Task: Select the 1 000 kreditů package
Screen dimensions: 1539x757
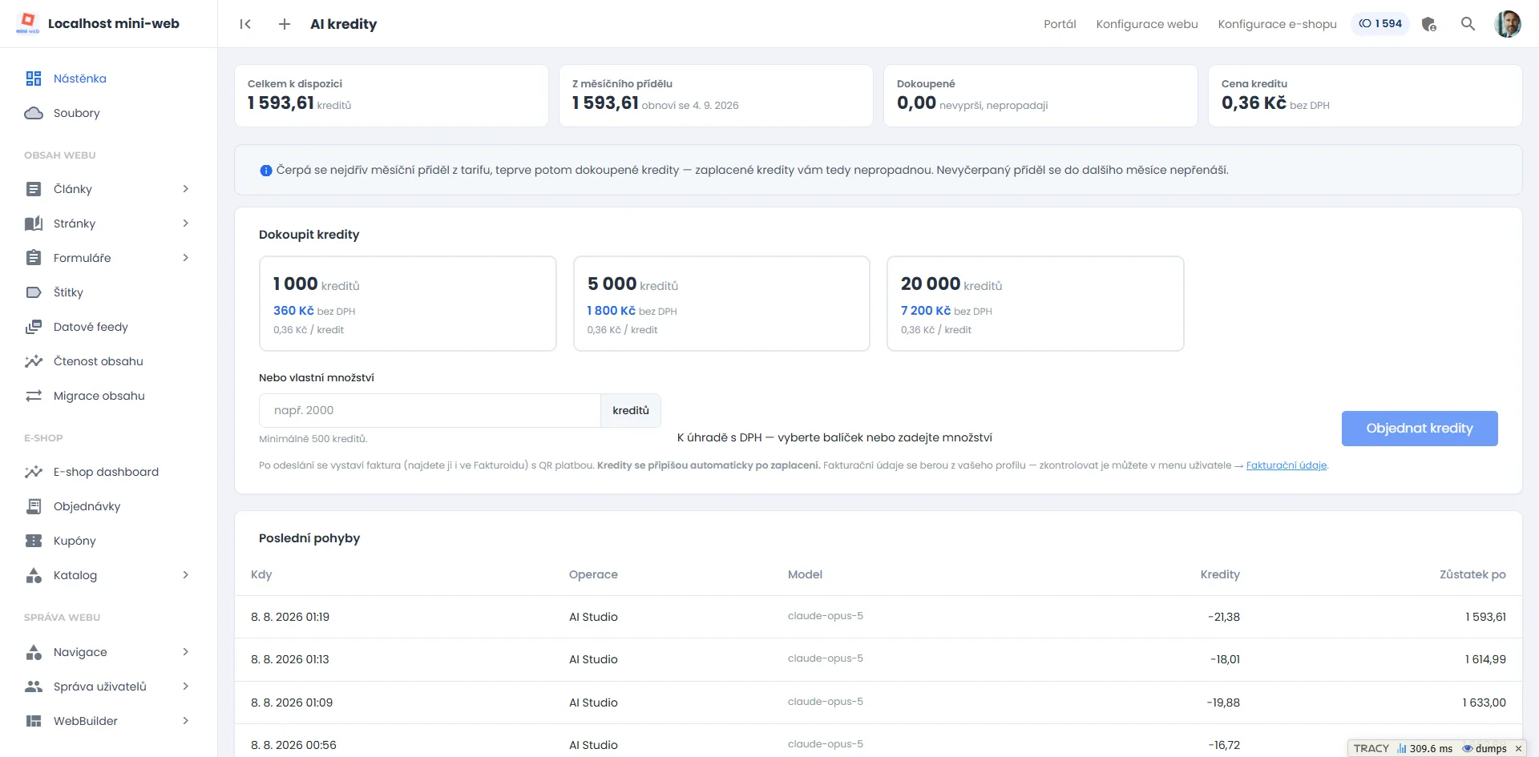Action: (x=407, y=304)
